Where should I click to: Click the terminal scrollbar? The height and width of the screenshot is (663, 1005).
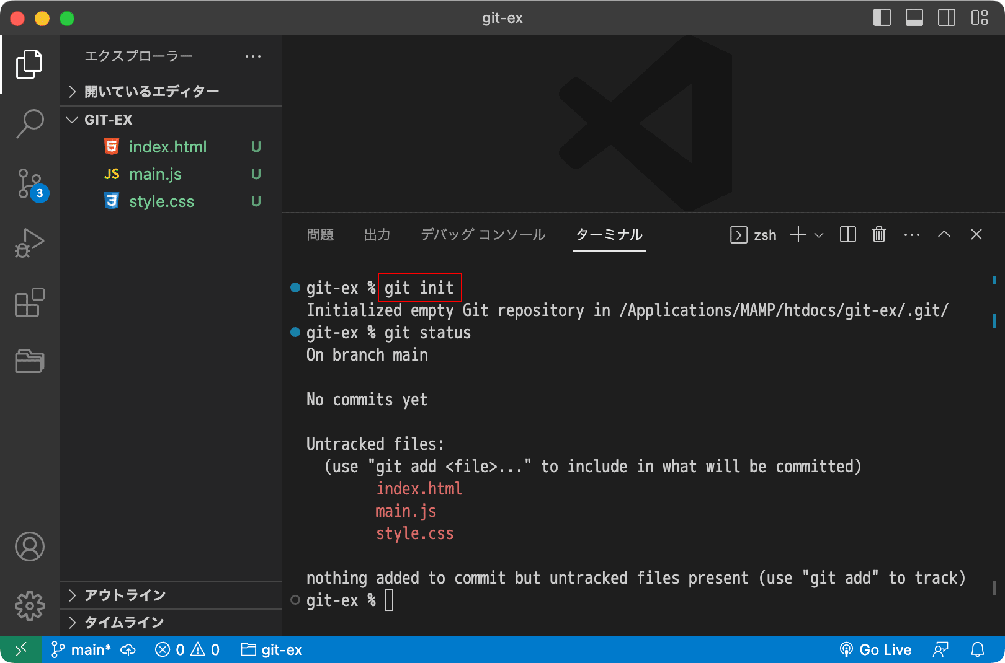point(994,434)
